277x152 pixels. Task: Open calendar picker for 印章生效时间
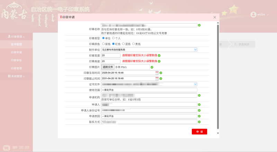pyautogui.click(x=157, y=73)
